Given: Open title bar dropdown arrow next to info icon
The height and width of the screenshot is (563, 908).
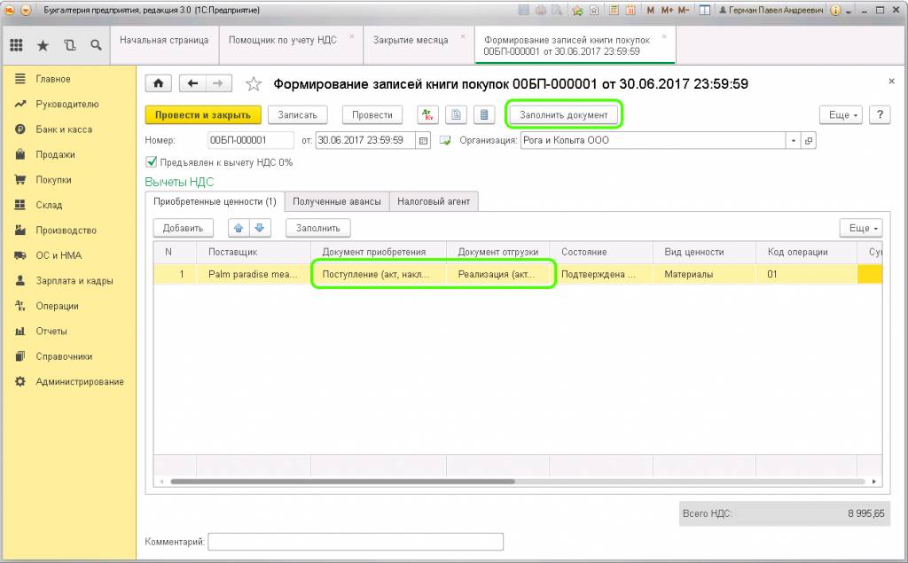Looking at the screenshot, I should coord(849,11).
